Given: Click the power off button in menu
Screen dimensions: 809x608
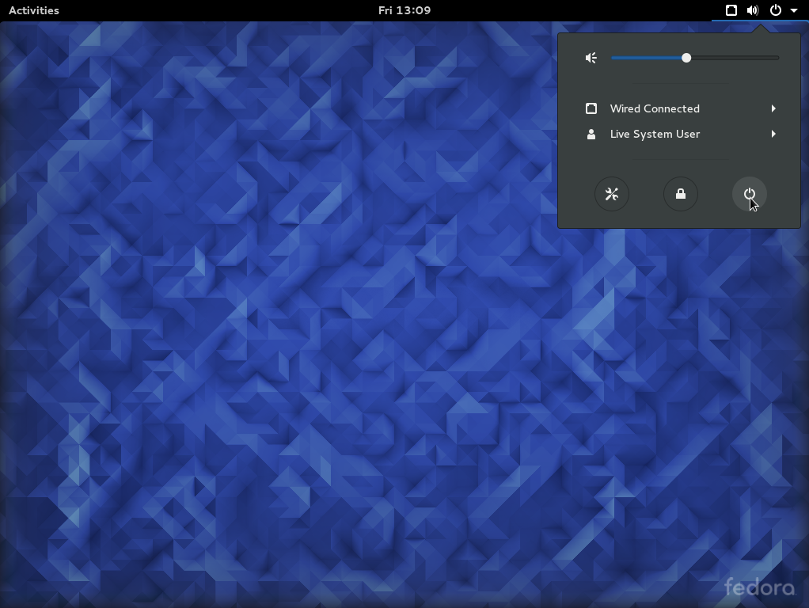Looking at the screenshot, I should point(750,194).
